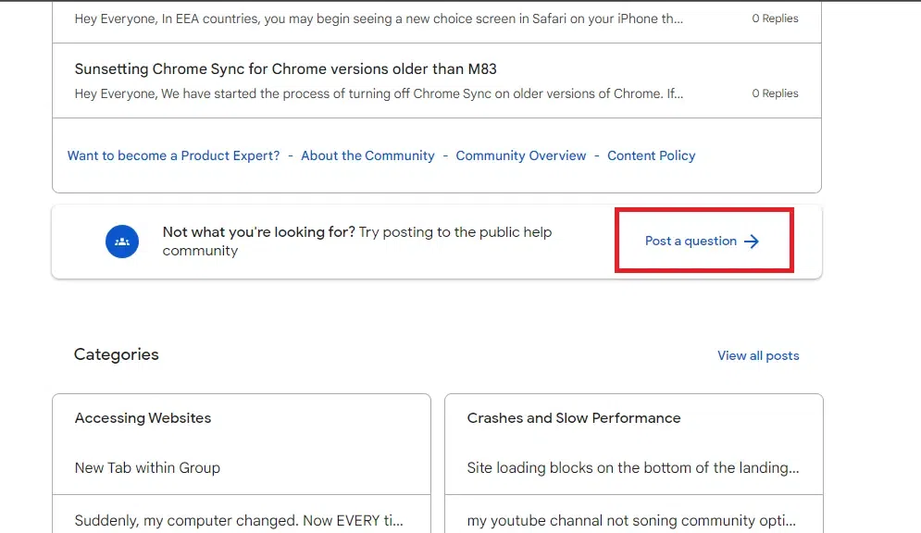Screen dimensions: 921x533
Task: Click 0 Replies on the EEA countries post
Action: [775, 19]
